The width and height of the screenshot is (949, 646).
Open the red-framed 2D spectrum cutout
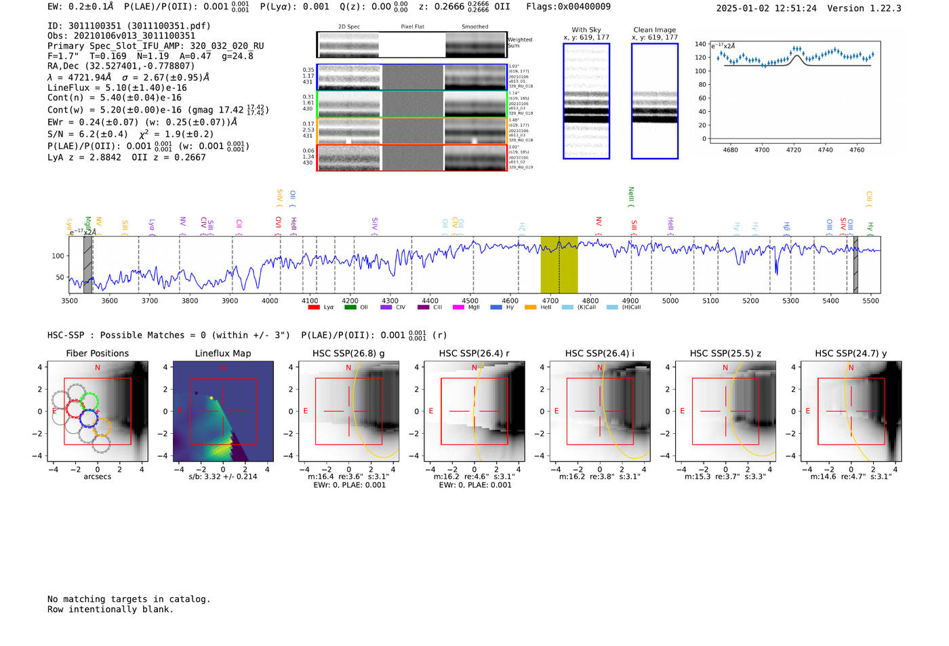(412, 158)
